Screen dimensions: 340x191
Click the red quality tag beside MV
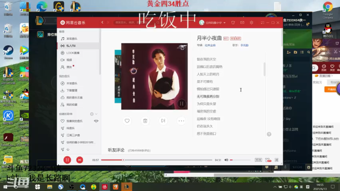(x=235, y=38)
